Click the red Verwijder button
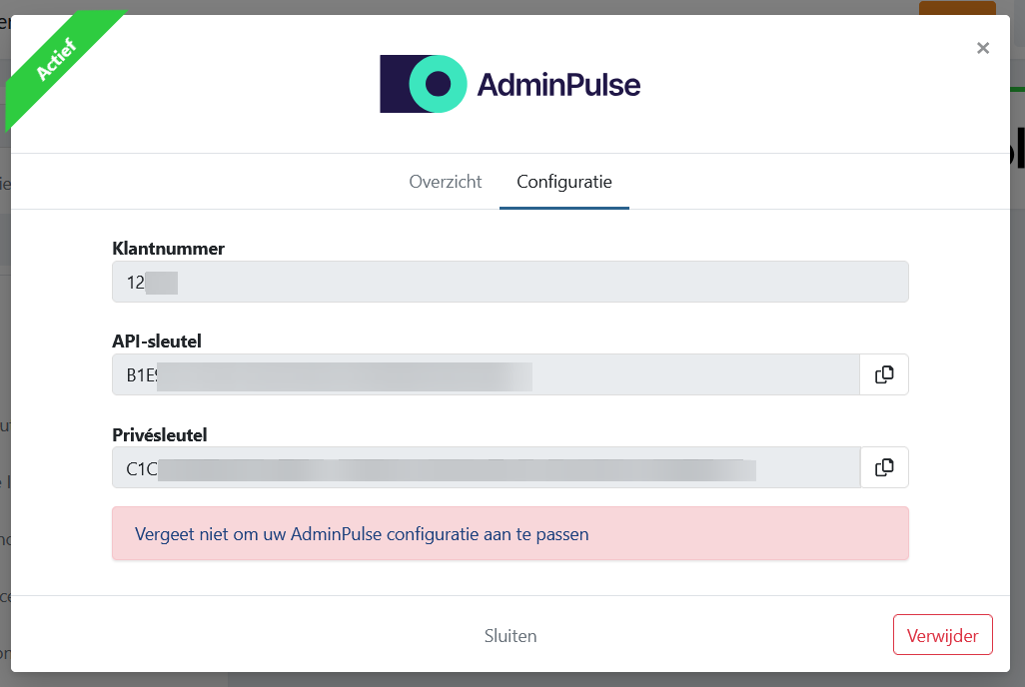The width and height of the screenshot is (1025, 687). 941,634
